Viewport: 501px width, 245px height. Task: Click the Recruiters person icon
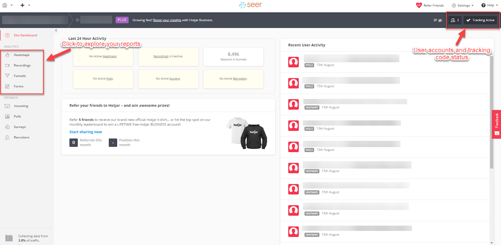tap(8, 137)
